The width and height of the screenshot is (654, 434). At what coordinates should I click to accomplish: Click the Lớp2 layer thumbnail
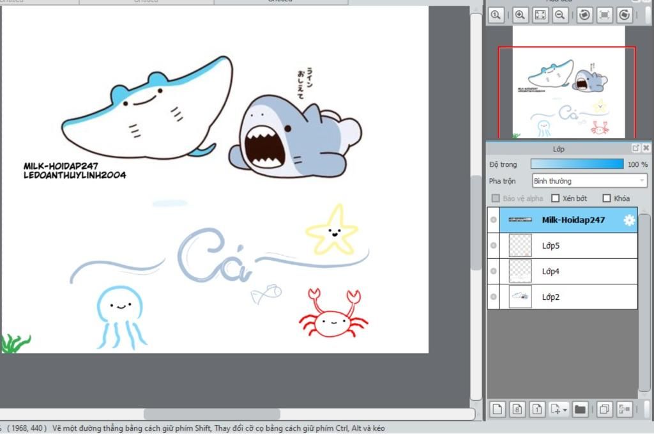pos(521,297)
